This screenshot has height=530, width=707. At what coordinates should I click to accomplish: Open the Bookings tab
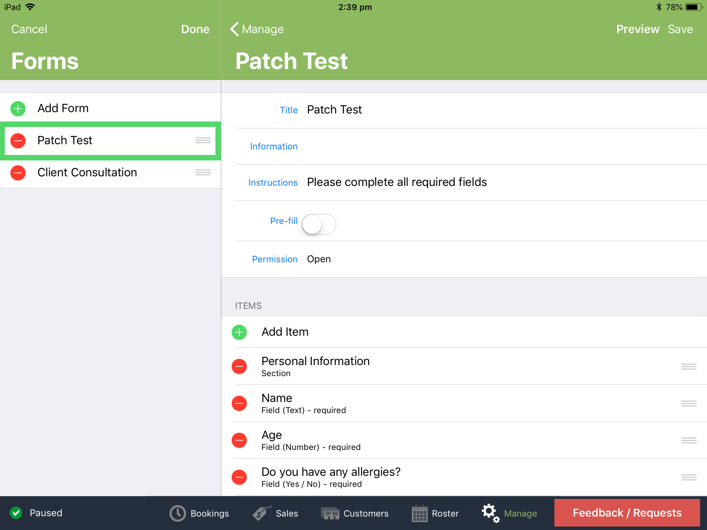(x=199, y=513)
